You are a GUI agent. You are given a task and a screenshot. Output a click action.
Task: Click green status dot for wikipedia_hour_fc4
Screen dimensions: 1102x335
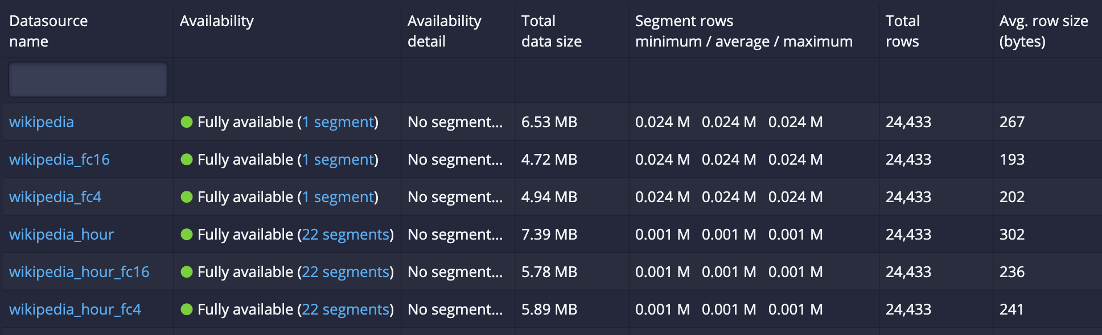tap(187, 309)
